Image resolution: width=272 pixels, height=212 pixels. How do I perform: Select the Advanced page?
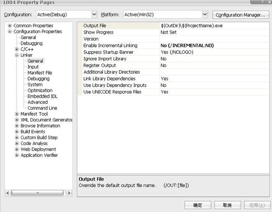coord(38,102)
